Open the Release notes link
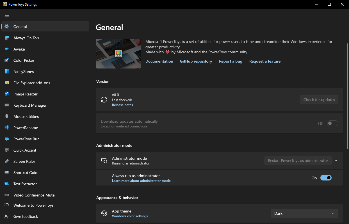Screen dimensions: 349x224 click(122, 105)
